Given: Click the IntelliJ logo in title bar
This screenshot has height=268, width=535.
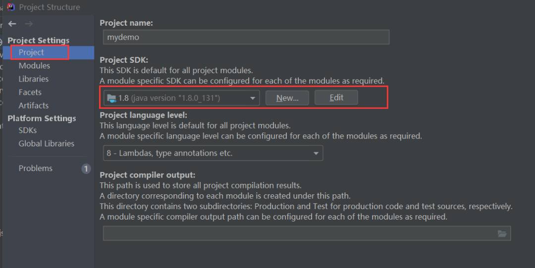Looking at the screenshot, I should pyautogui.click(x=11, y=7).
